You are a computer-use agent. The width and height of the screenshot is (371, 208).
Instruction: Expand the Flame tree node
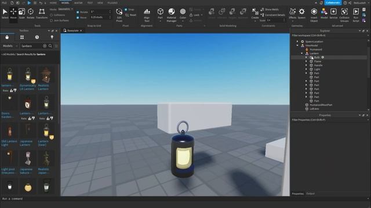[x=306, y=61]
